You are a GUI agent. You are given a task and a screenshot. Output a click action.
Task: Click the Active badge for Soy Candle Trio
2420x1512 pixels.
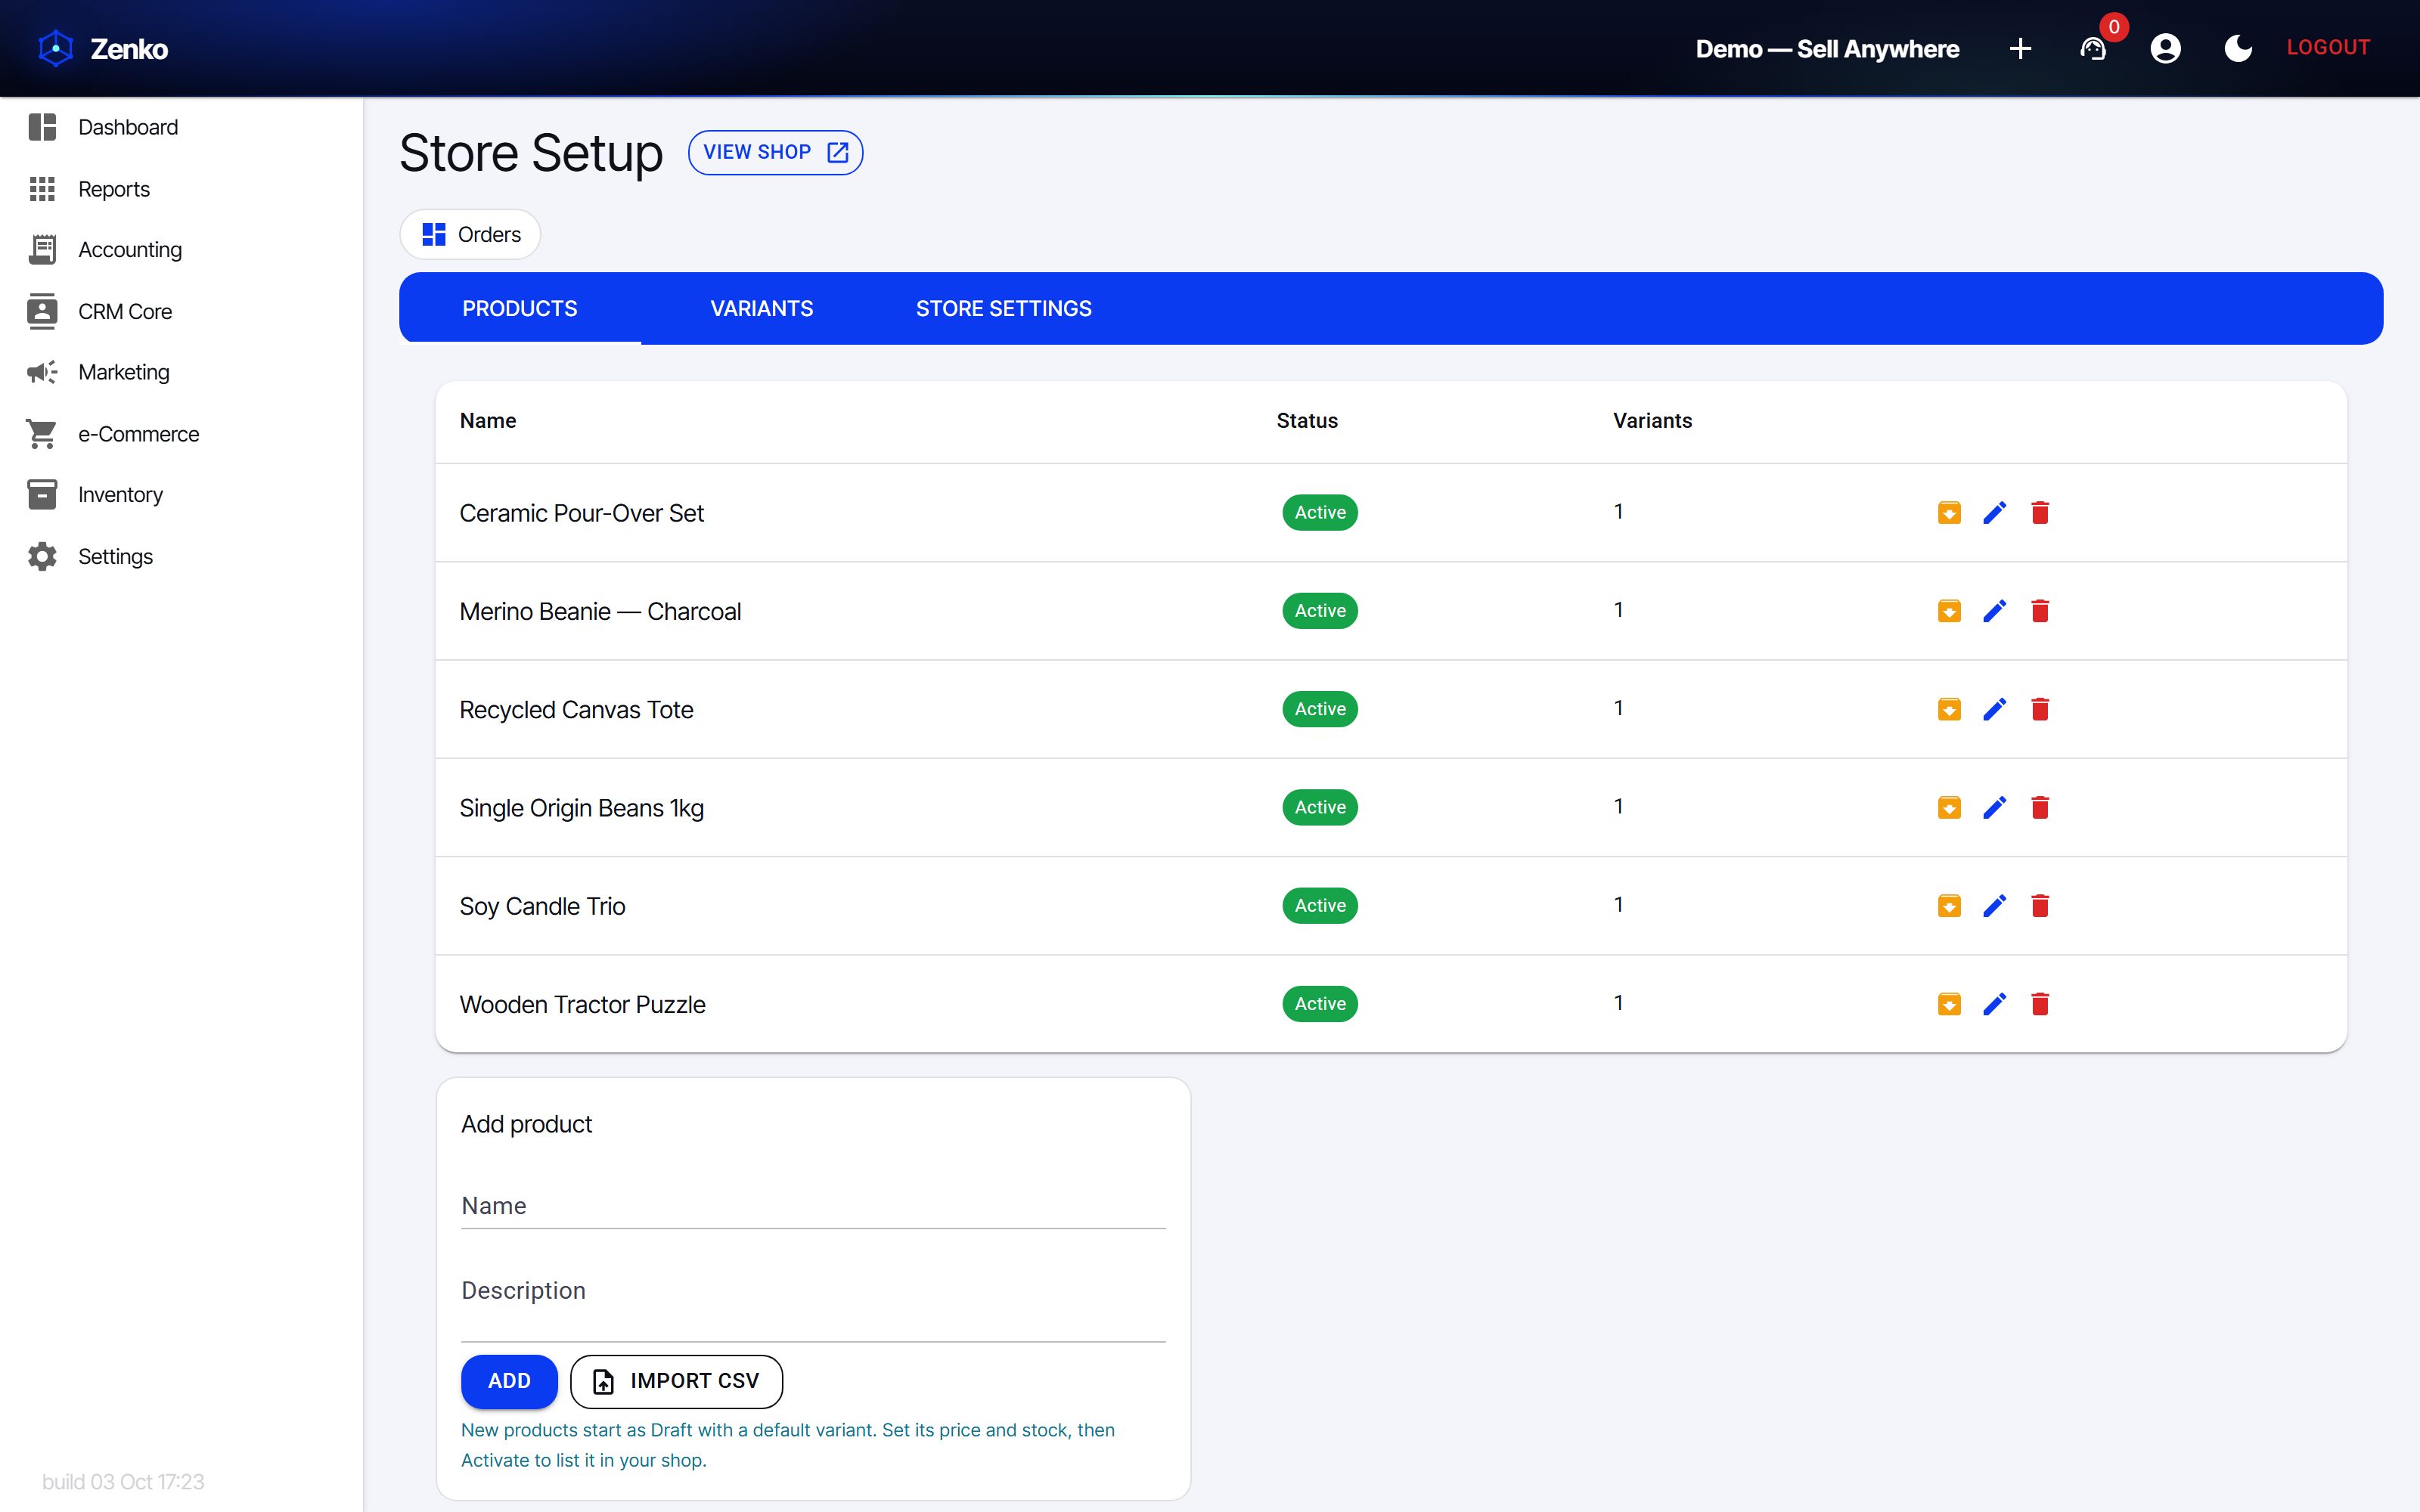tap(1320, 906)
